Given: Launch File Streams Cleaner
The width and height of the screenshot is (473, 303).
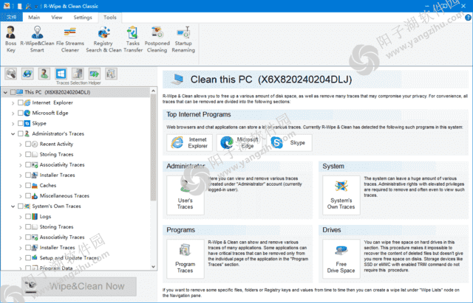Looking at the screenshot, I should (x=70, y=39).
